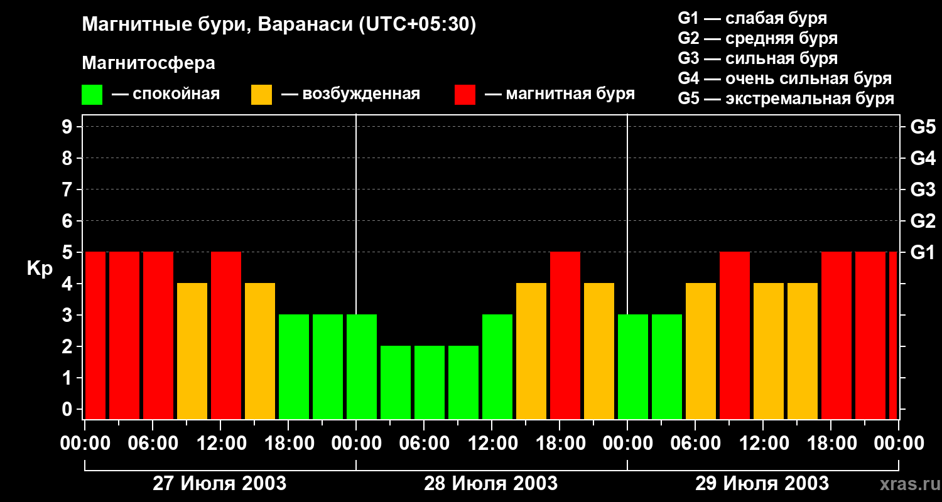Select the 'G1 — слабая буря' legend line
The image size is (942, 502).
coord(752,18)
